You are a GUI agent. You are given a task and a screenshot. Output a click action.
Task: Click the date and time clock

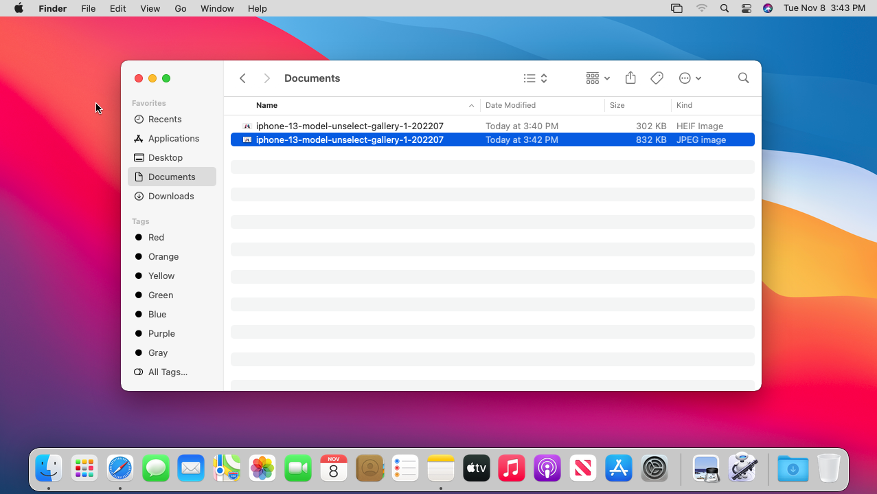tap(824, 8)
